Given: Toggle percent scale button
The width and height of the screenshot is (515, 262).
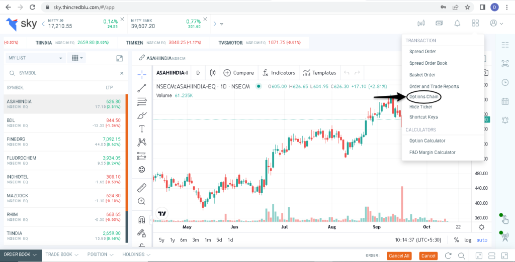Looking at the screenshot, I should pos(456,240).
